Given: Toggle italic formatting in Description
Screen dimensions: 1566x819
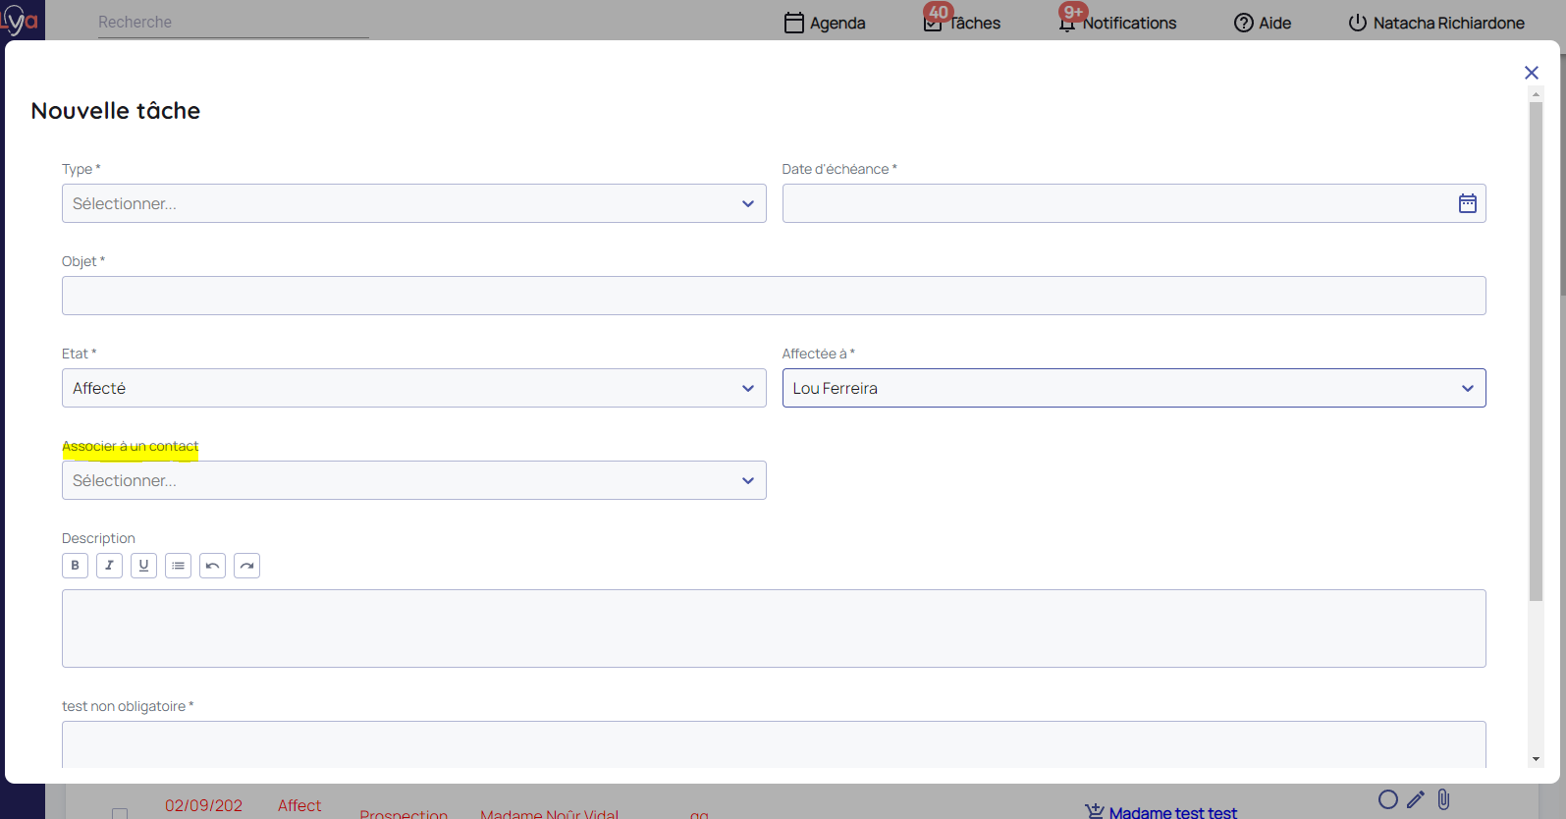Looking at the screenshot, I should pyautogui.click(x=109, y=566).
